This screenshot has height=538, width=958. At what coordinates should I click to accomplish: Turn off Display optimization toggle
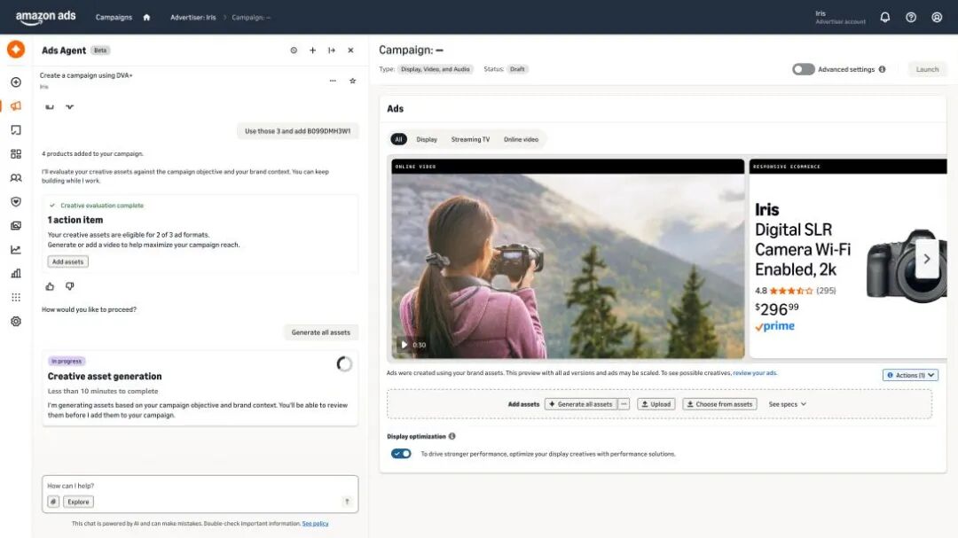[401, 453]
